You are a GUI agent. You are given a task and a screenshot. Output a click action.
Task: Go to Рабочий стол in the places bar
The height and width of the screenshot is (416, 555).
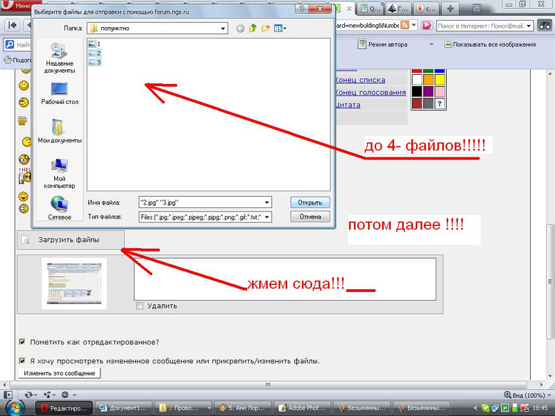[59, 93]
